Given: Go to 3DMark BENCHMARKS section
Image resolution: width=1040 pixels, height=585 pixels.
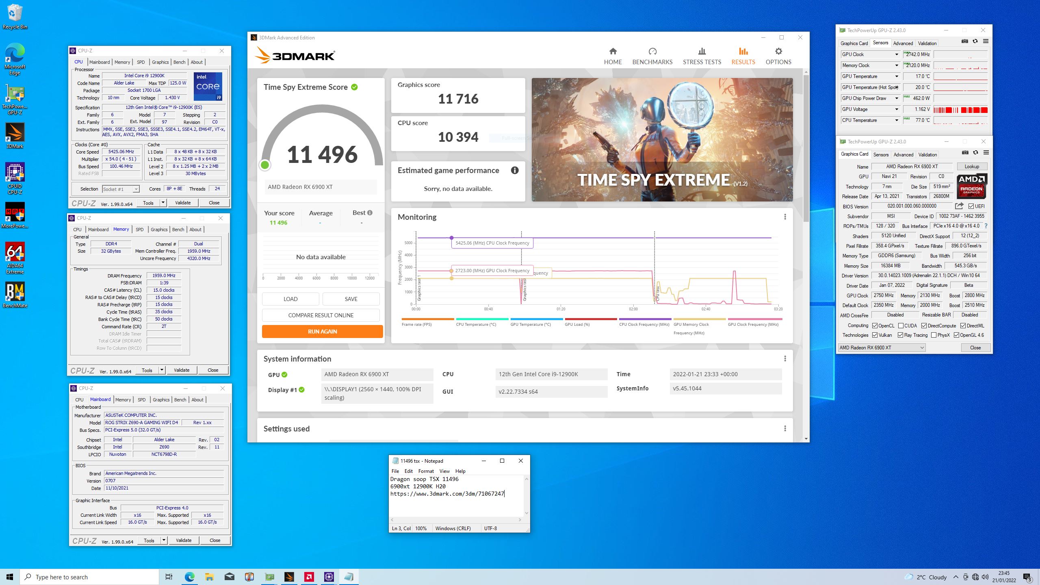Looking at the screenshot, I should (652, 56).
